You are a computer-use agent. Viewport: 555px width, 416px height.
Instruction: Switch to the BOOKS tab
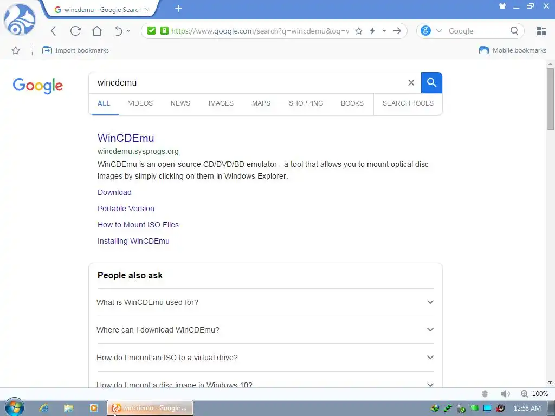pos(352,103)
